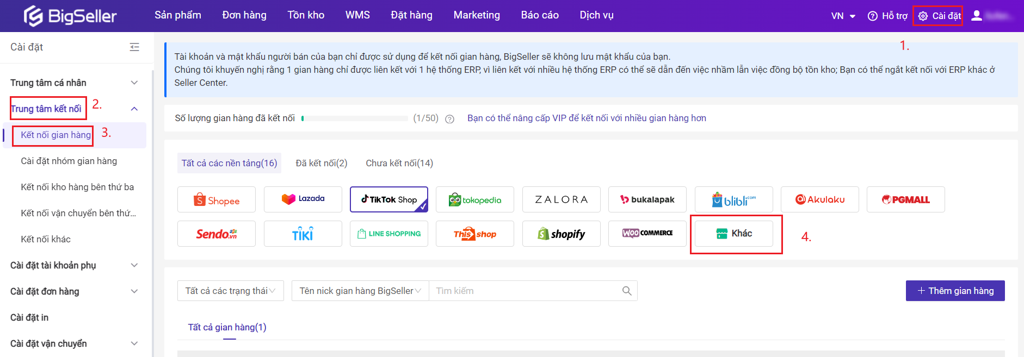Open the Dịch vụ menu
Screen dimensions: 1024x357
point(596,15)
